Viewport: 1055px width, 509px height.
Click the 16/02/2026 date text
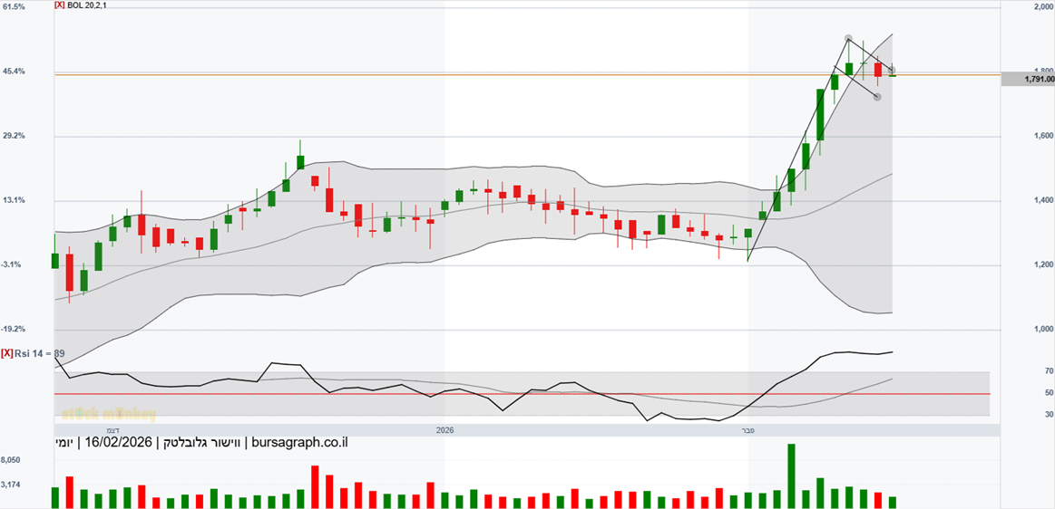point(118,443)
